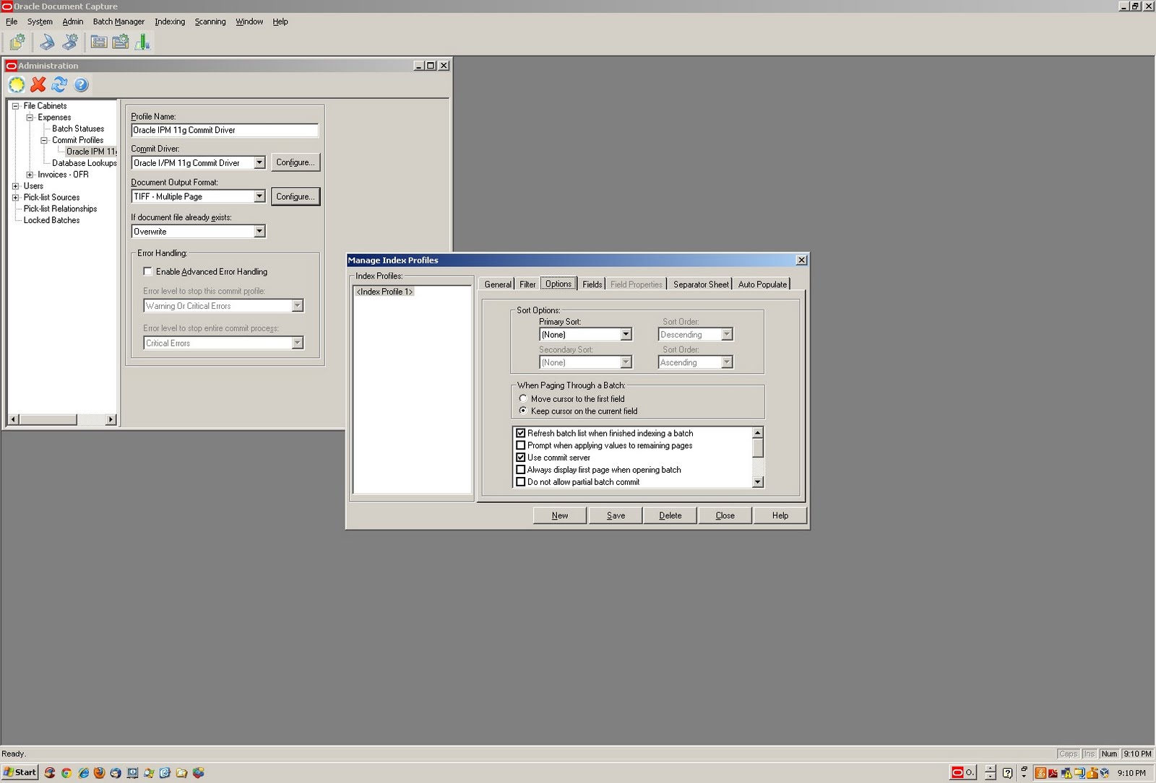Open the Document Output Format dropdown
Viewport: 1156px width, 783px height.
260,196
